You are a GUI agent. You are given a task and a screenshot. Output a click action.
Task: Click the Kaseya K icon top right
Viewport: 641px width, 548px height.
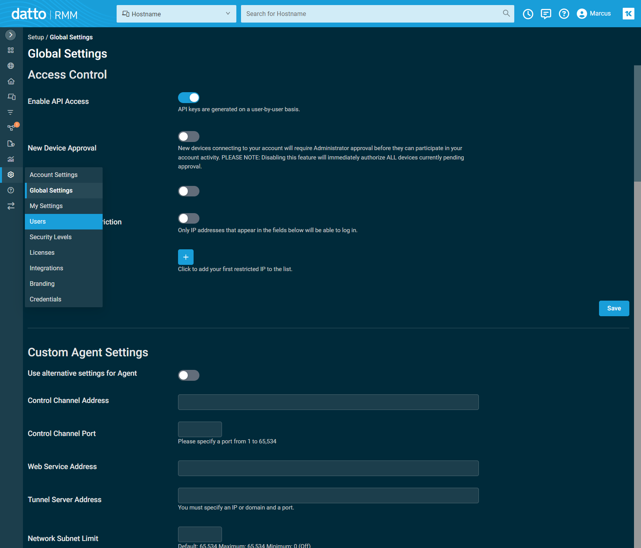(x=628, y=14)
